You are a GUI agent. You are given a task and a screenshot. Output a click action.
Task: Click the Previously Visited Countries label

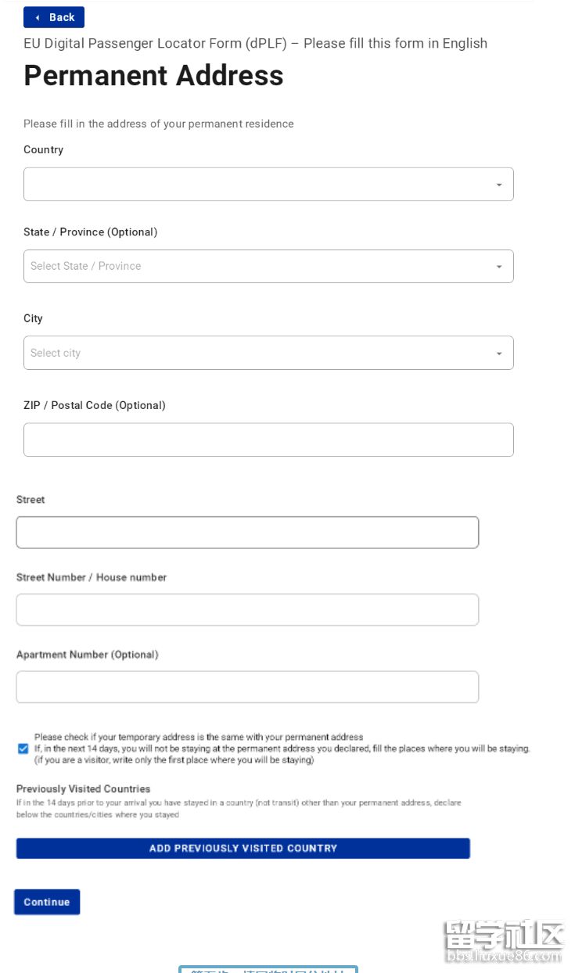pos(83,788)
